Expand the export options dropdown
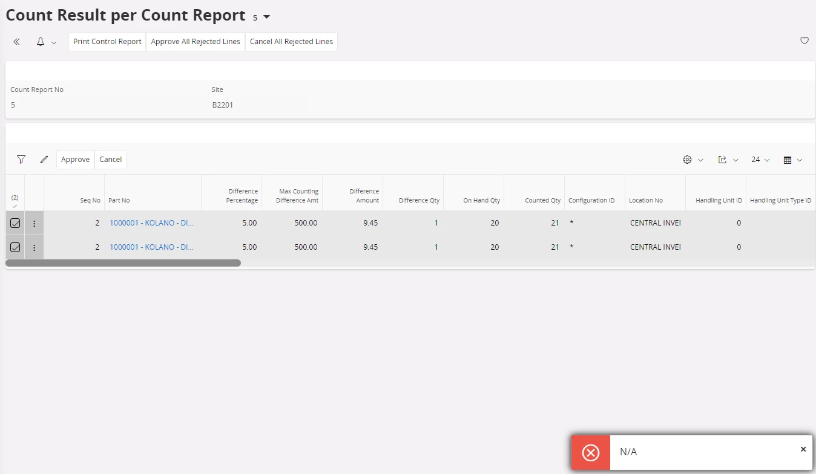The height and width of the screenshot is (474, 816). tap(728, 160)
